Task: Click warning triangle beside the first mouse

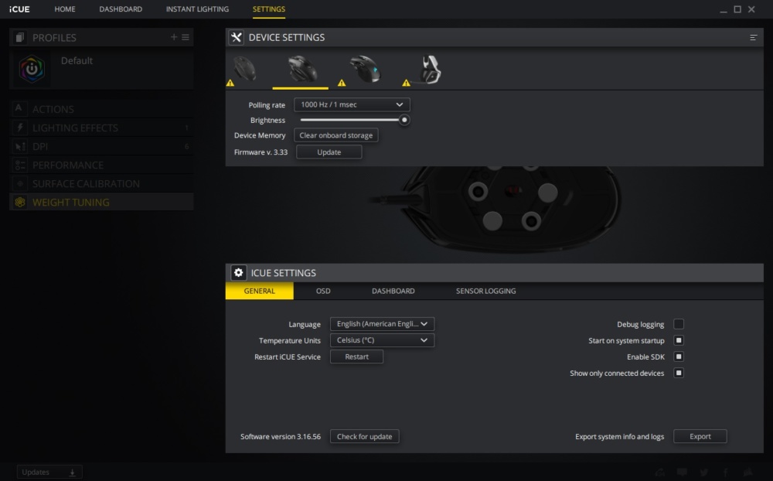Action: tap(230, 83)
